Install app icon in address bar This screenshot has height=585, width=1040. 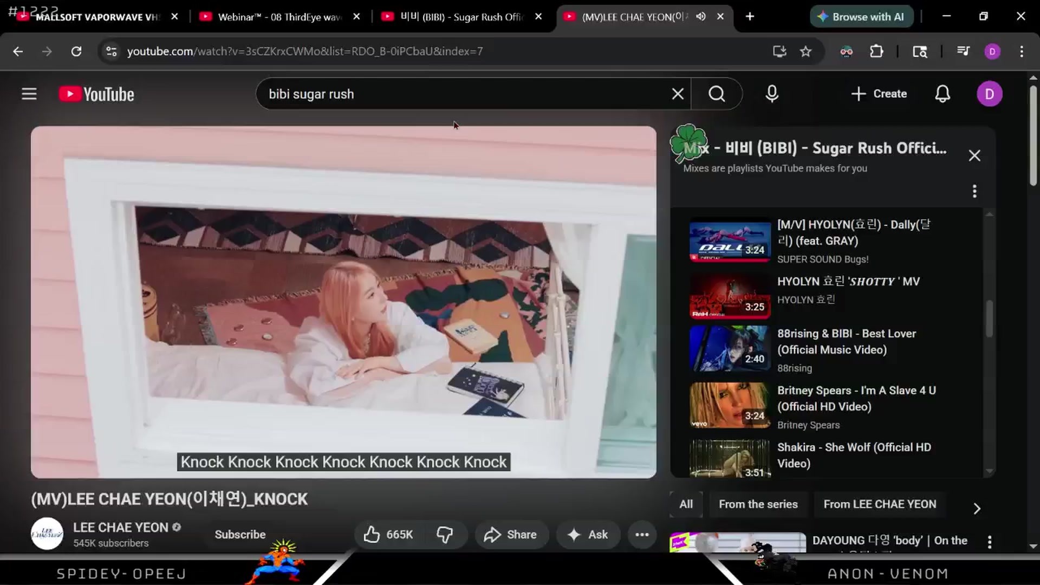[779, 51]
